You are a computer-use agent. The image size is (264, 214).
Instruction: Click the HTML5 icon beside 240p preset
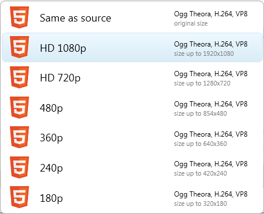(19, 167)
